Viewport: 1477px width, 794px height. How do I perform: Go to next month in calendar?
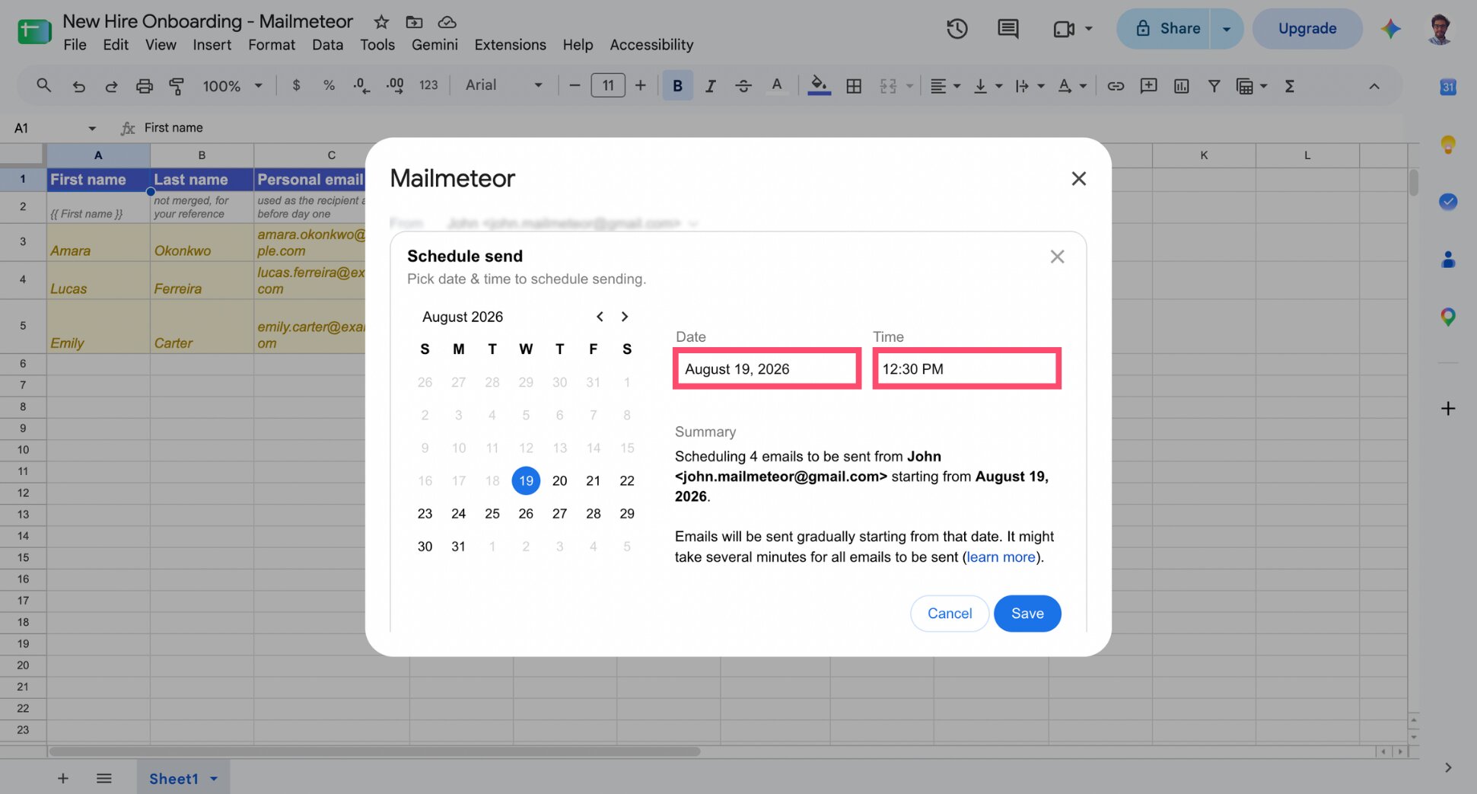[x=625, y=317]
